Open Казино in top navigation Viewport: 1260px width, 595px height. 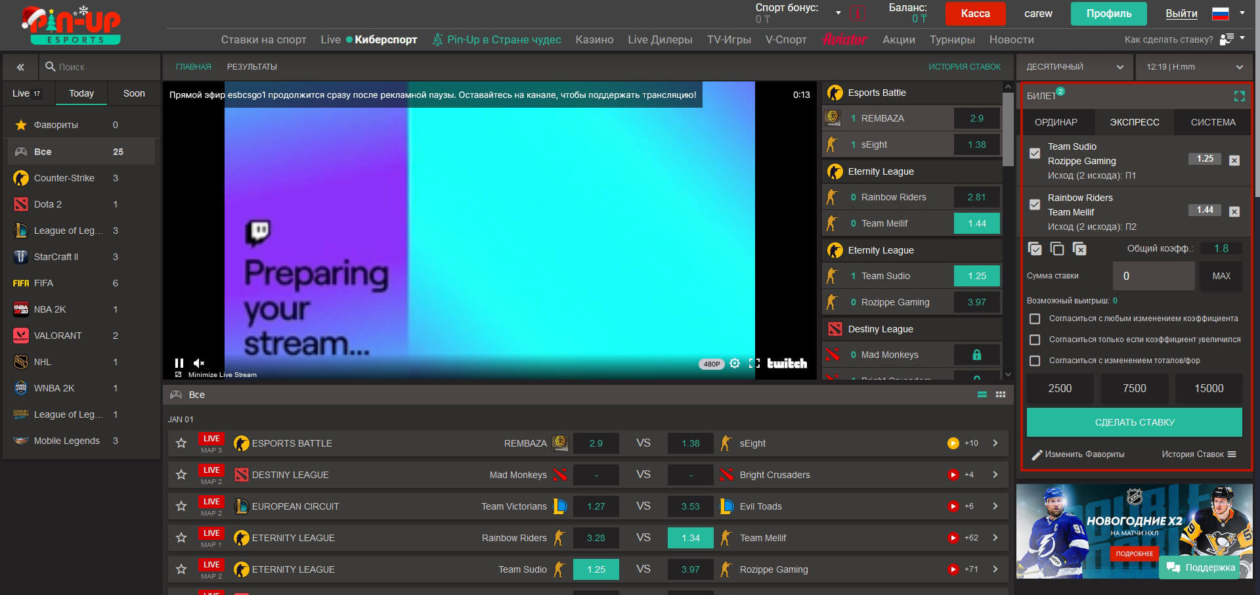coord(594,39)
